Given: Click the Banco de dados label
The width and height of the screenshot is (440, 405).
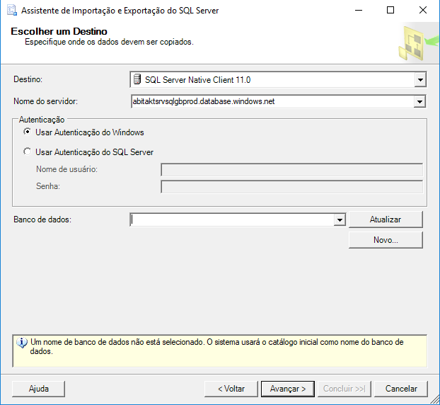Looking at the screenshot, I should point(42,219).
